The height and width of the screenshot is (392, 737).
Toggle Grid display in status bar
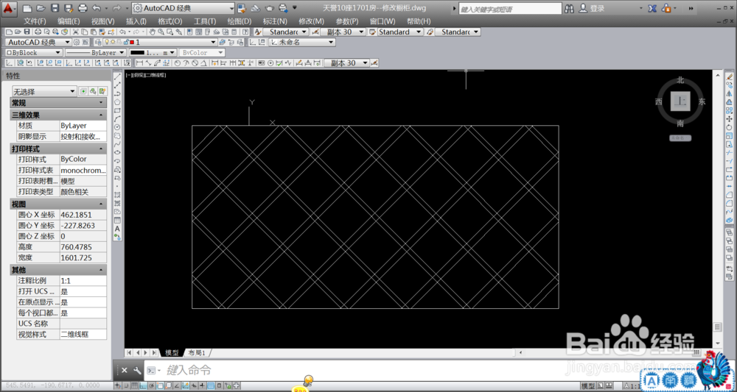(x=134, y=386)
